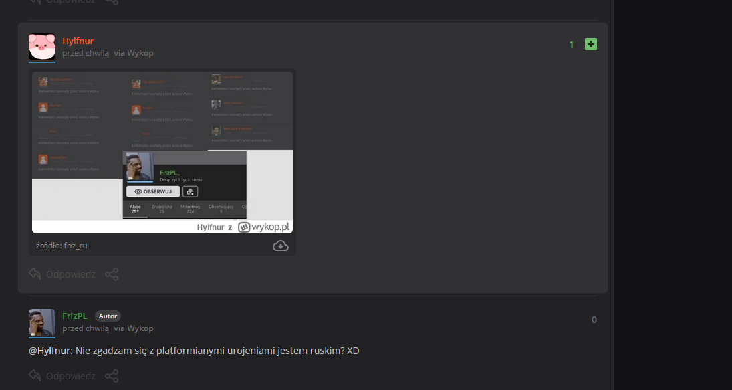Open Hylfnur's pig avatar
Screen dimensions: 732x390
click(x=42, y=47)
